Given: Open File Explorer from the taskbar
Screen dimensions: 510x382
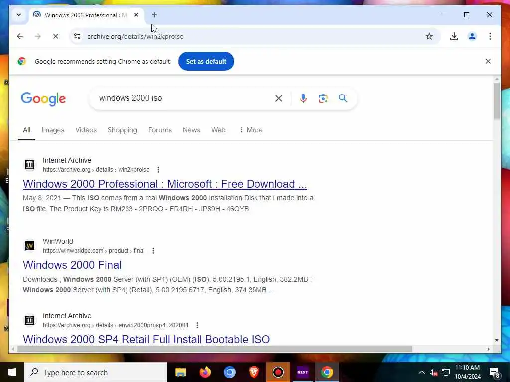Looking at the screenshot, I should tap(180, 372).
